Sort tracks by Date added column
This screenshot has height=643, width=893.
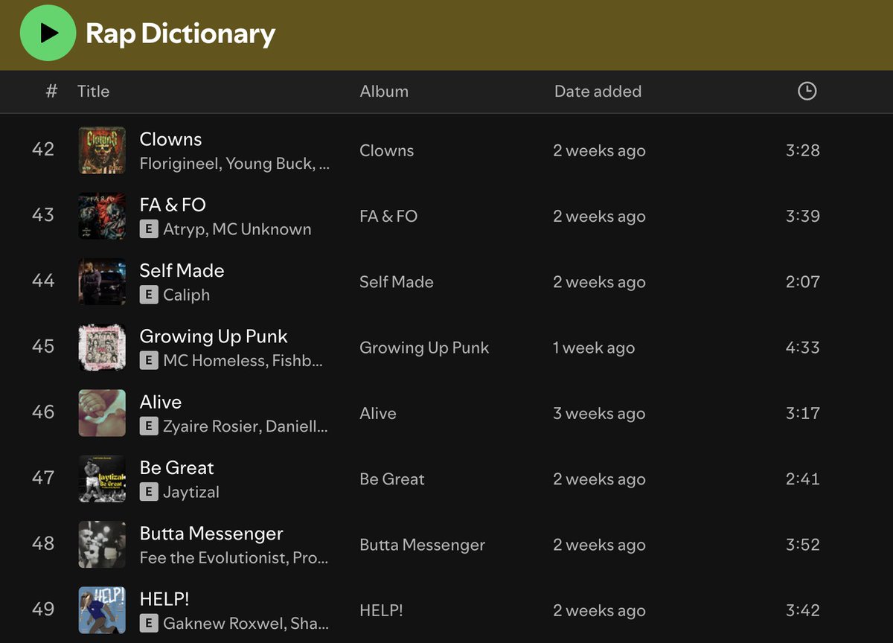point(598,92)
